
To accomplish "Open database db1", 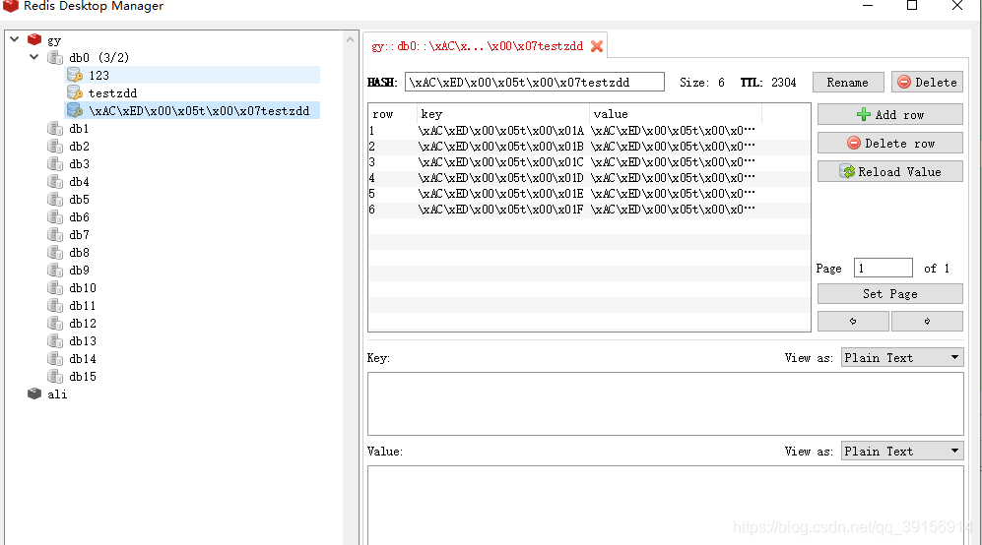I will (x=79, y=128).
